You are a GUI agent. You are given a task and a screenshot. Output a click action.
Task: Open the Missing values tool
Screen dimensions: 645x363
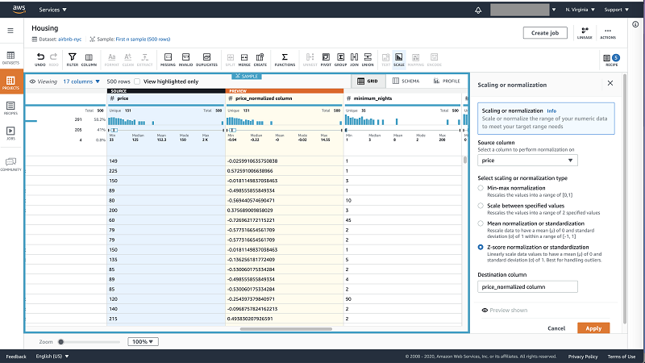click(x=168, y=59)
